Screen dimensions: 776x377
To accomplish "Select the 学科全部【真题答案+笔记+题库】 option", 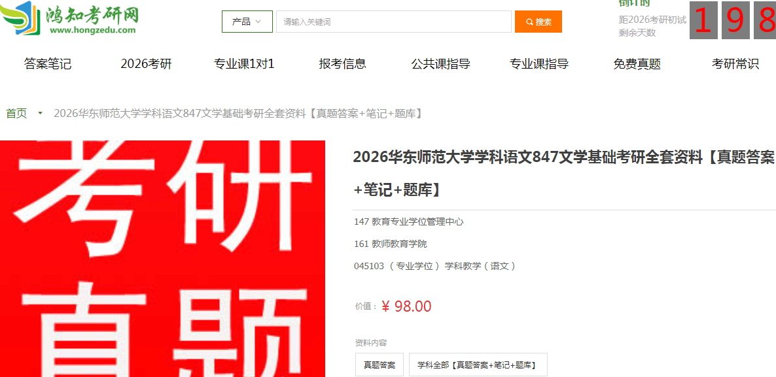I will coord(478,365).
